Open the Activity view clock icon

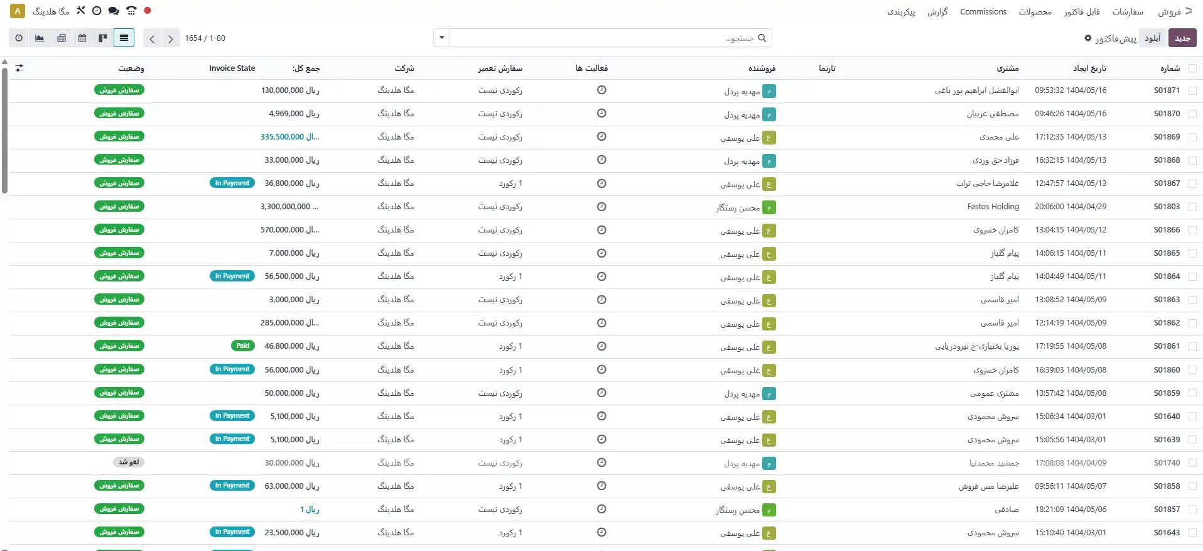pos(19,38)
